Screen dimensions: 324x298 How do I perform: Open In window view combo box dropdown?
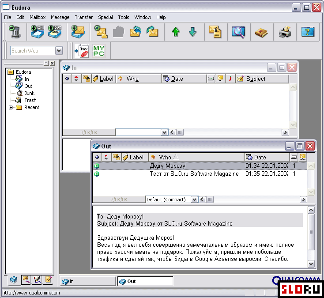165,132
